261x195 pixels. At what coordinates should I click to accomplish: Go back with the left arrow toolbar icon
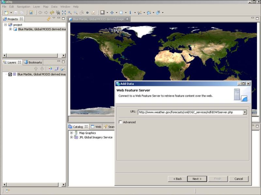point(40,13)
